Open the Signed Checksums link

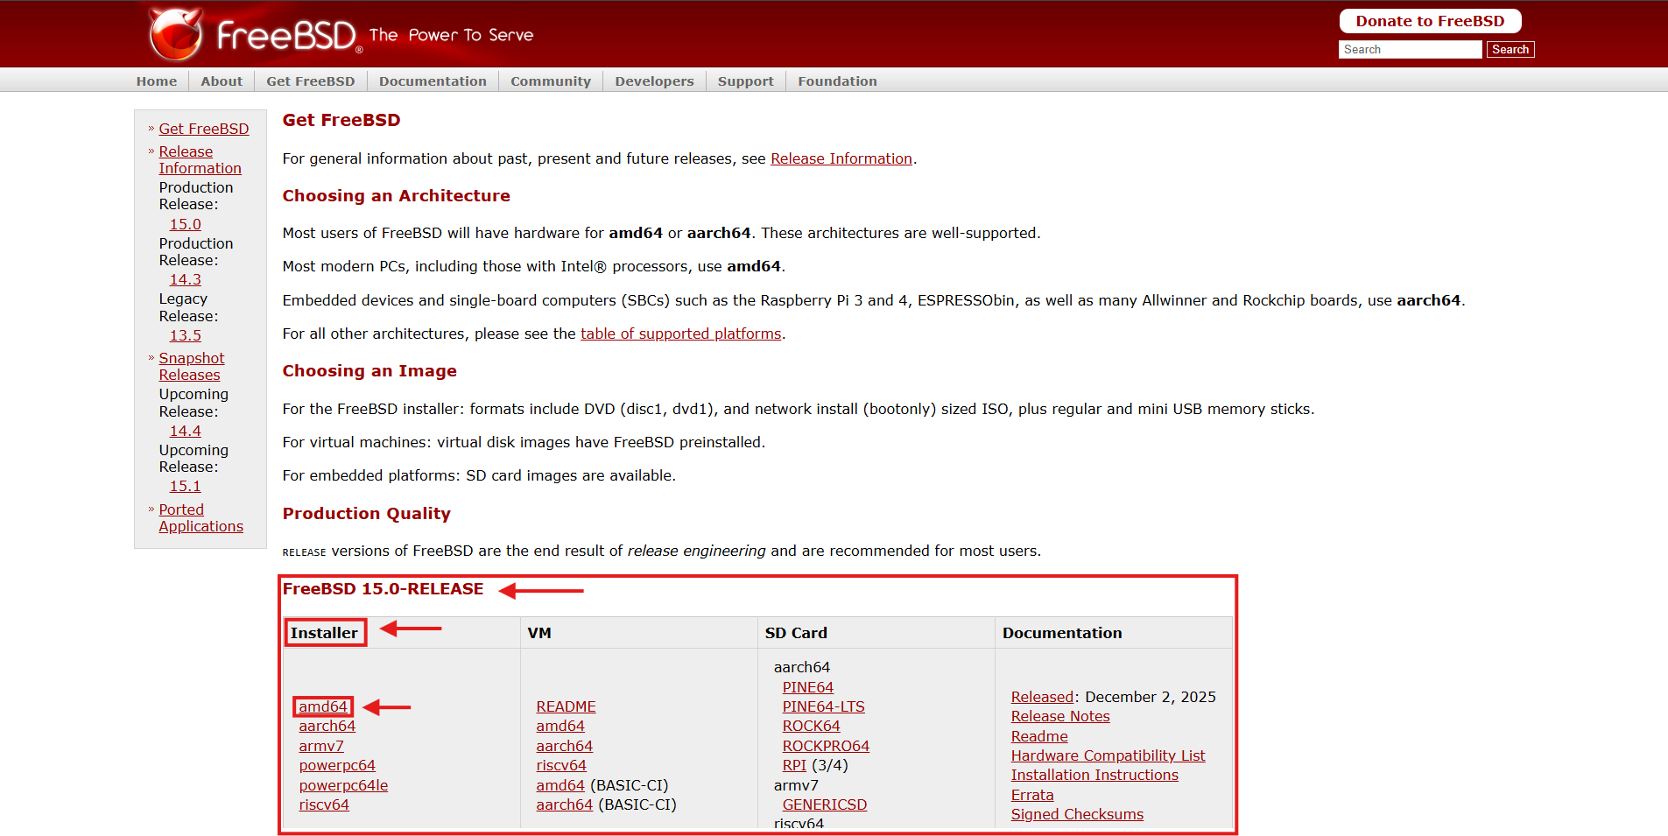(x=1077, y=815)
